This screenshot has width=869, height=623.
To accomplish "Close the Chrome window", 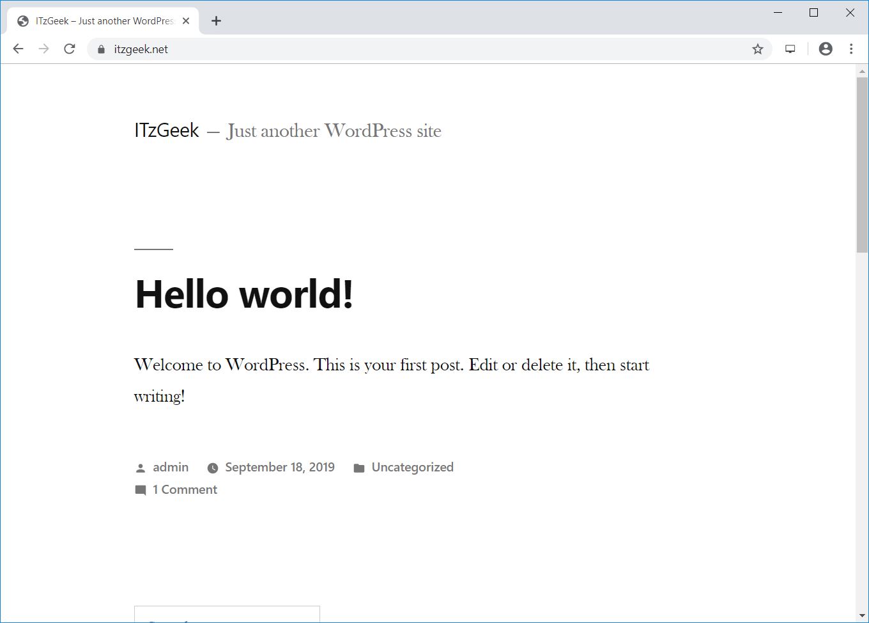I will [x=850, y=12].
